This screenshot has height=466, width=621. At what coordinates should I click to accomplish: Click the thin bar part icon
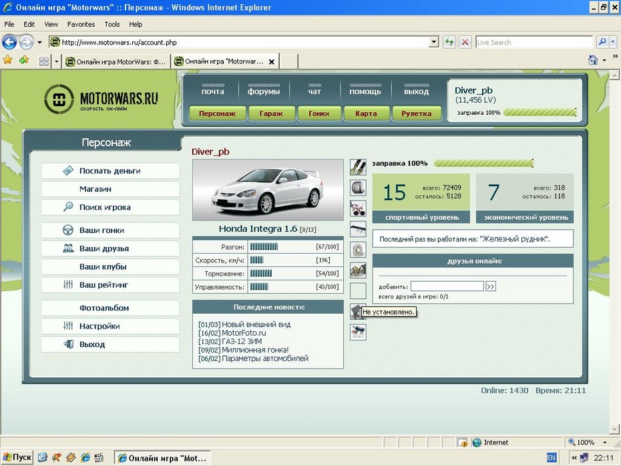358,229
